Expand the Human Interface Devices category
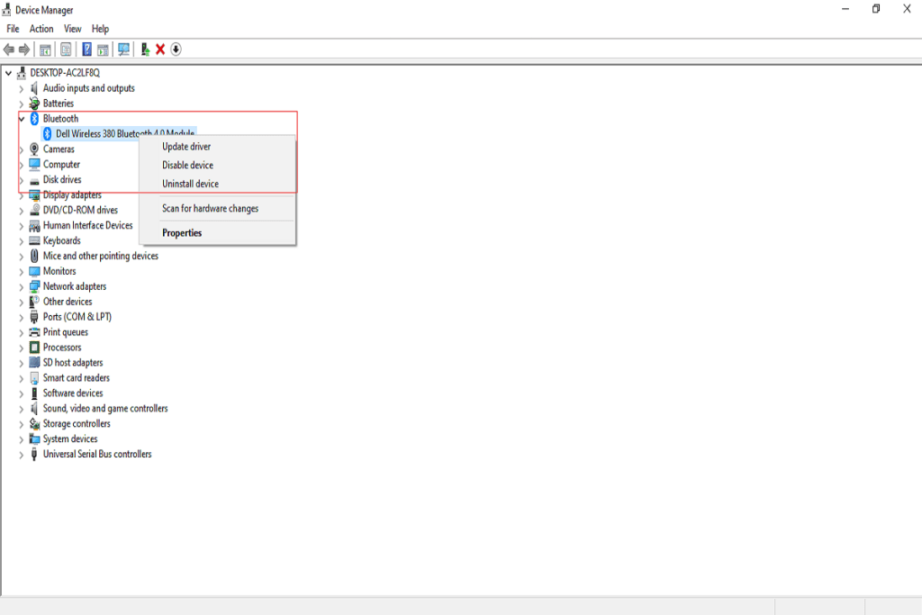 22,226
